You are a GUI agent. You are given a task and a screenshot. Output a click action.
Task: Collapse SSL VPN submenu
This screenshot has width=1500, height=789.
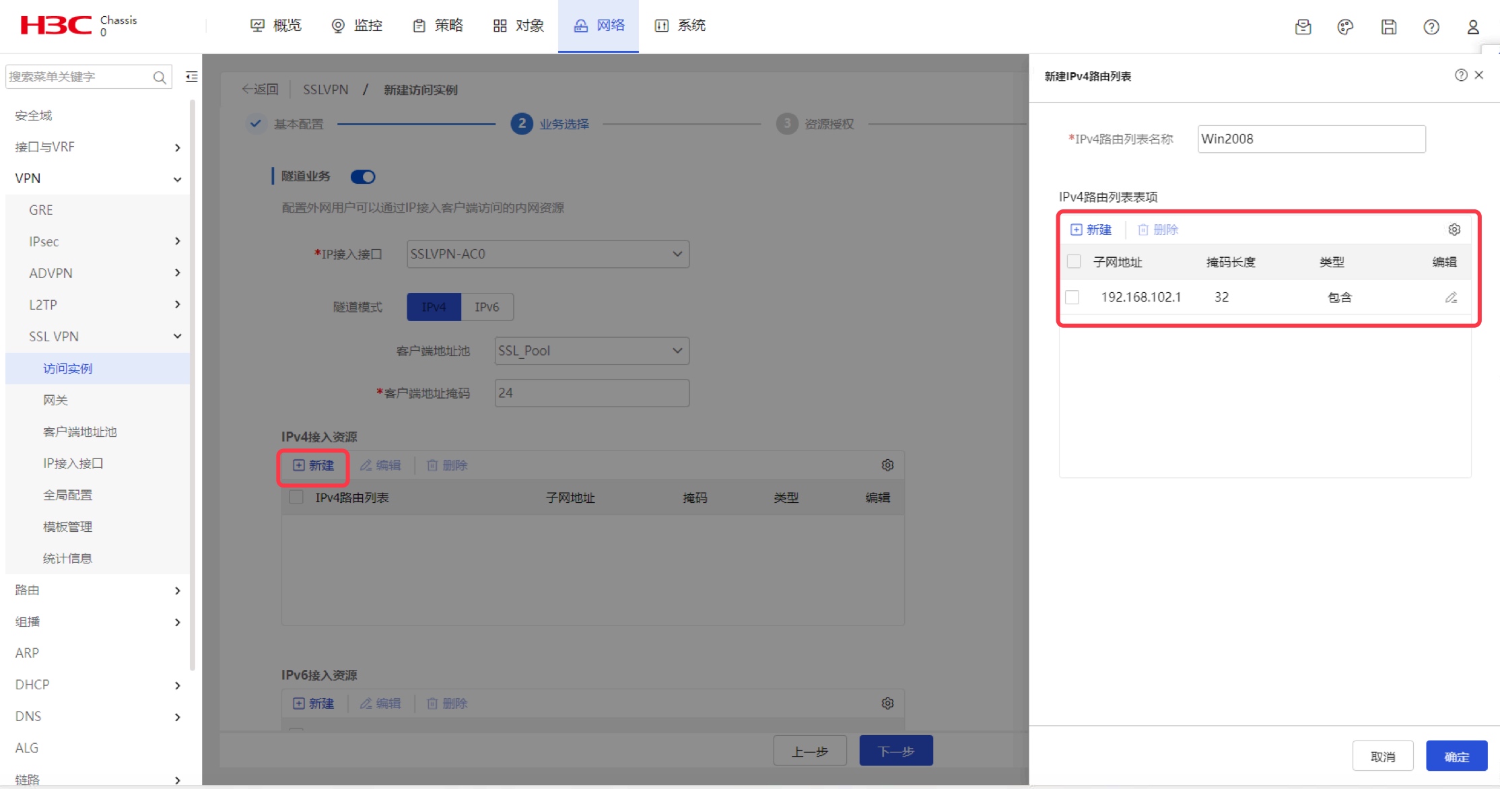coord(98,337)
